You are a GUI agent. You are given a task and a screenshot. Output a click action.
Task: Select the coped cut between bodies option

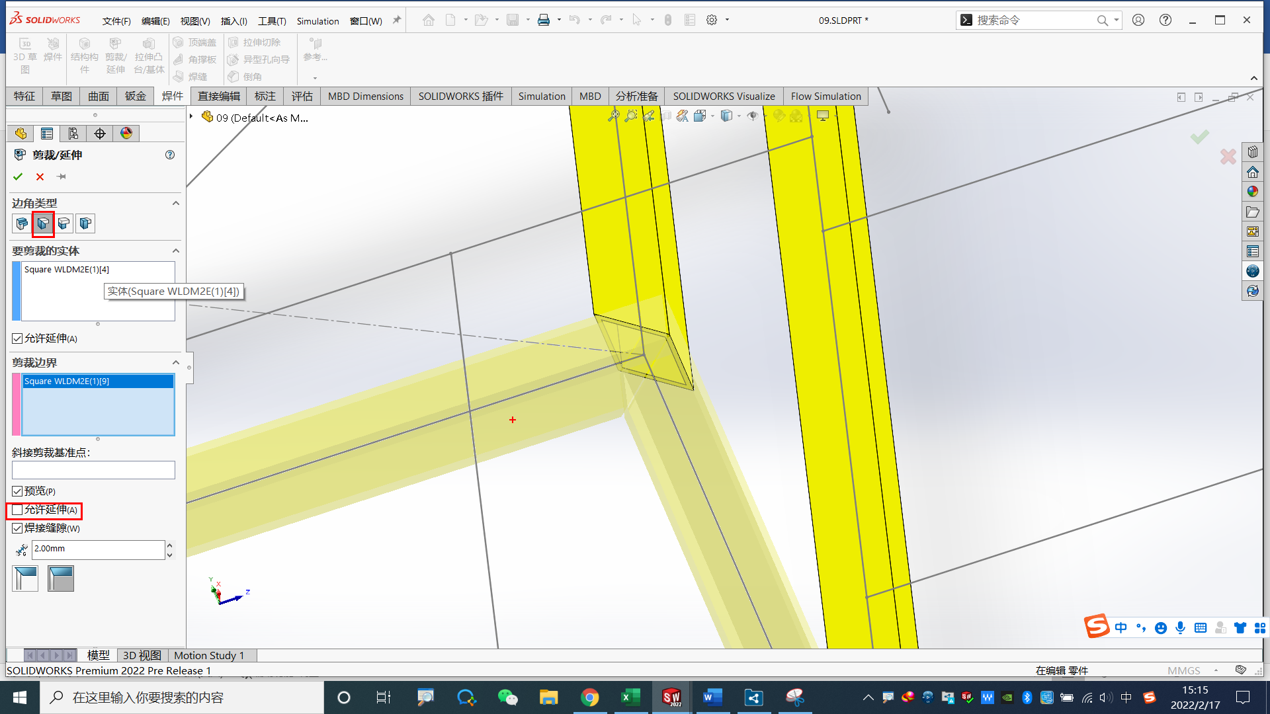[61, 578]
